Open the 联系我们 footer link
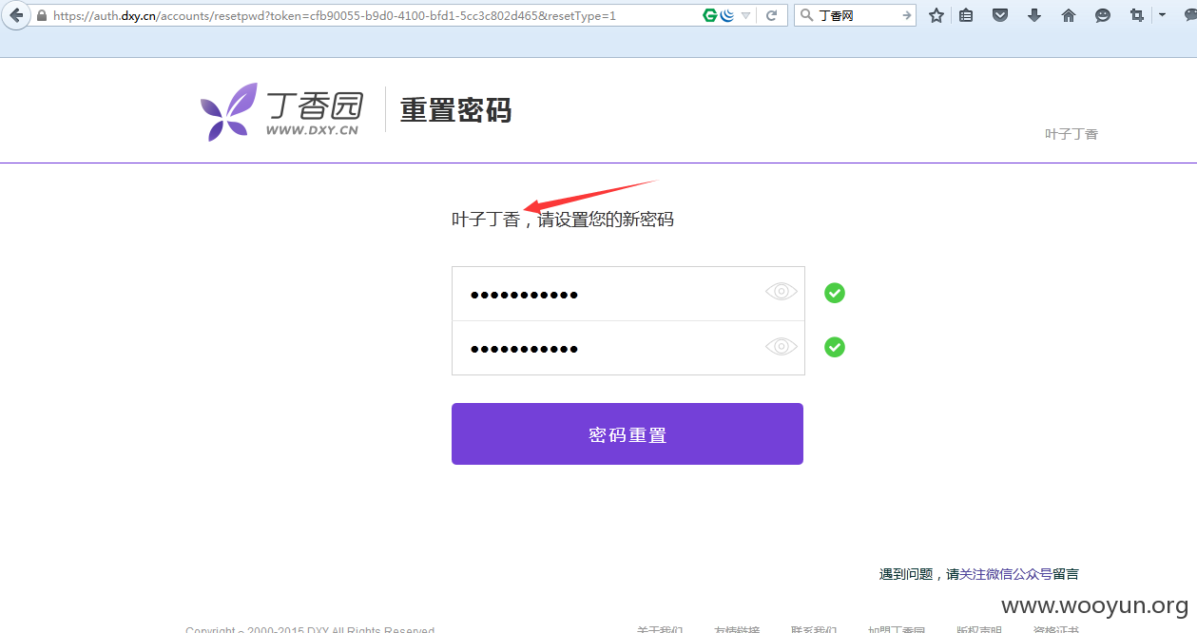1197x633 pixels. pyautogui.click(x=814, y=629)
